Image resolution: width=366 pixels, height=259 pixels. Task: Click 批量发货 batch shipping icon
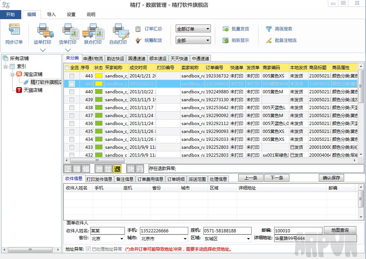coord(226,29)
